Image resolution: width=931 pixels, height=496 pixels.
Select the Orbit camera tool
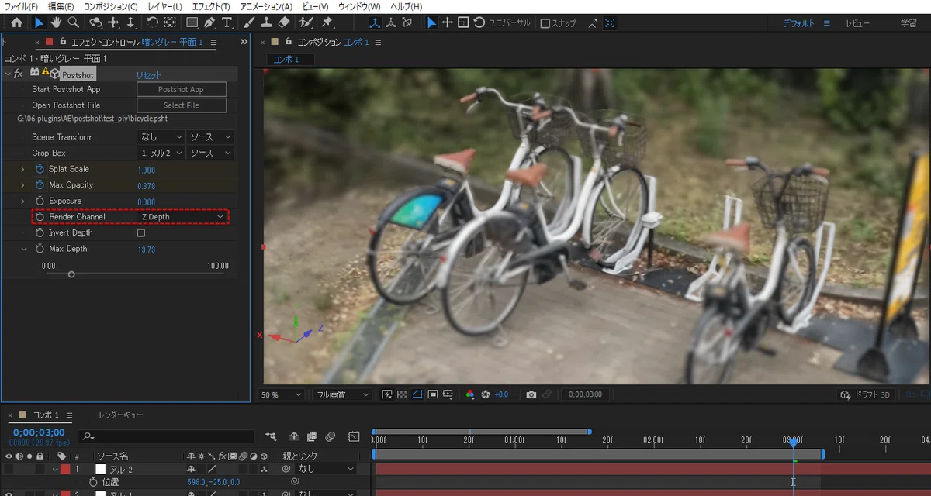[95, 22]
